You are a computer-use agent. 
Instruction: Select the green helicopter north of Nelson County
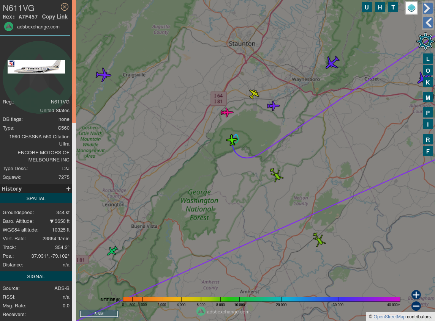point(276,175)
